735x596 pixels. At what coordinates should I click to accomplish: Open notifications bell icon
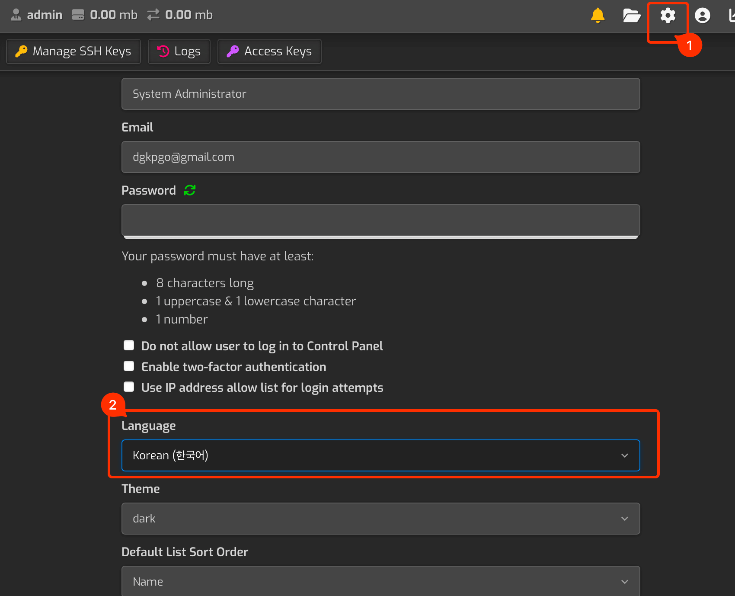click(598, 16)
